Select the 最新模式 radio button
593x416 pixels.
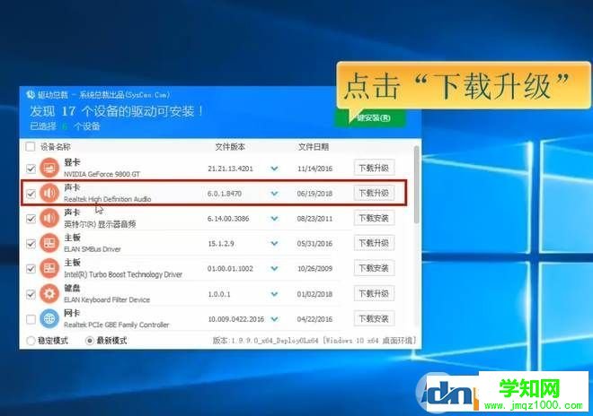(x=90, y=341)
